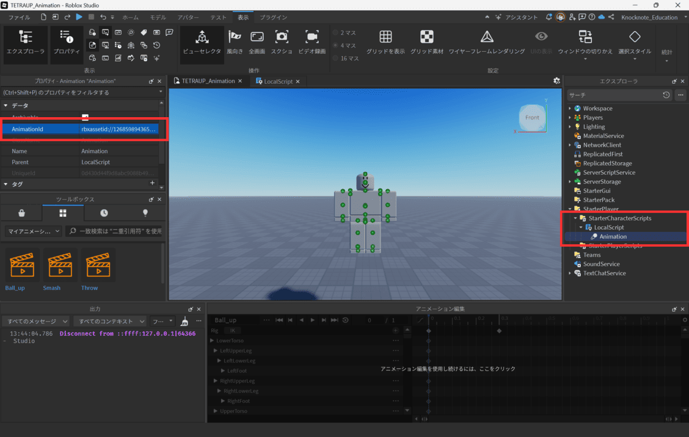689x437 pixels.
Task: Open the Assistant (アシスタント) sparkle button
Action: [516, 17]
